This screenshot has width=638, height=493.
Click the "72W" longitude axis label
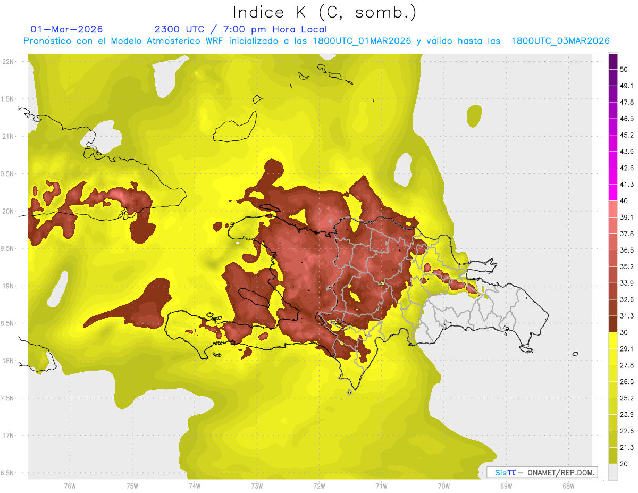point(319,486)
